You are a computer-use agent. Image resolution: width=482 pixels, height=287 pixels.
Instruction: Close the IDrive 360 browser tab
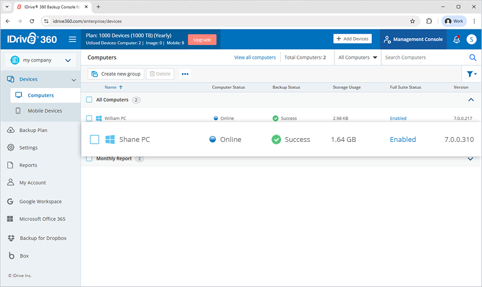coord(86,7)
